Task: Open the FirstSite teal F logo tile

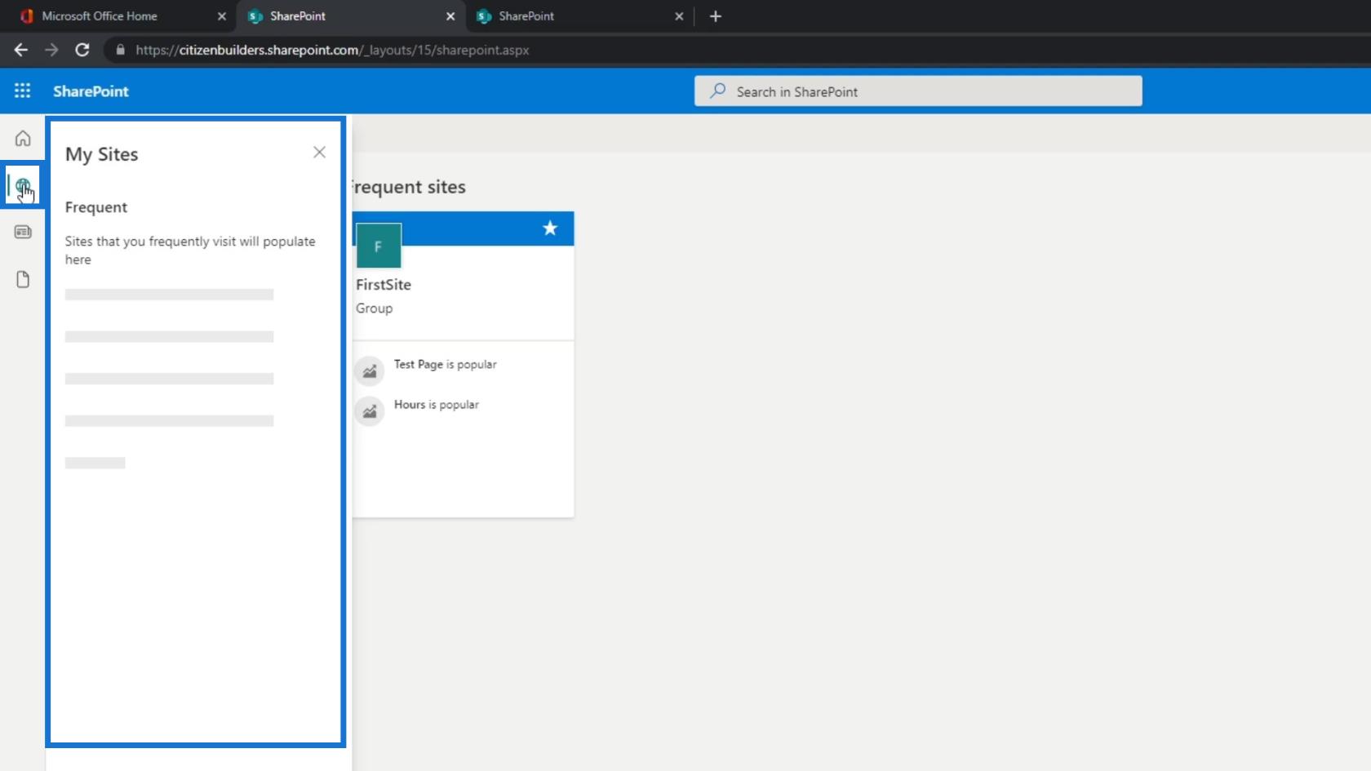Action: pos(379,246)
